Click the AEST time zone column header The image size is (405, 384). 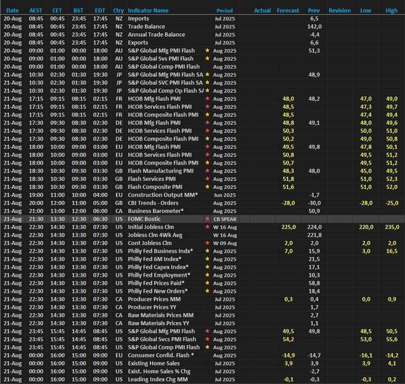(x=36, y=10)
